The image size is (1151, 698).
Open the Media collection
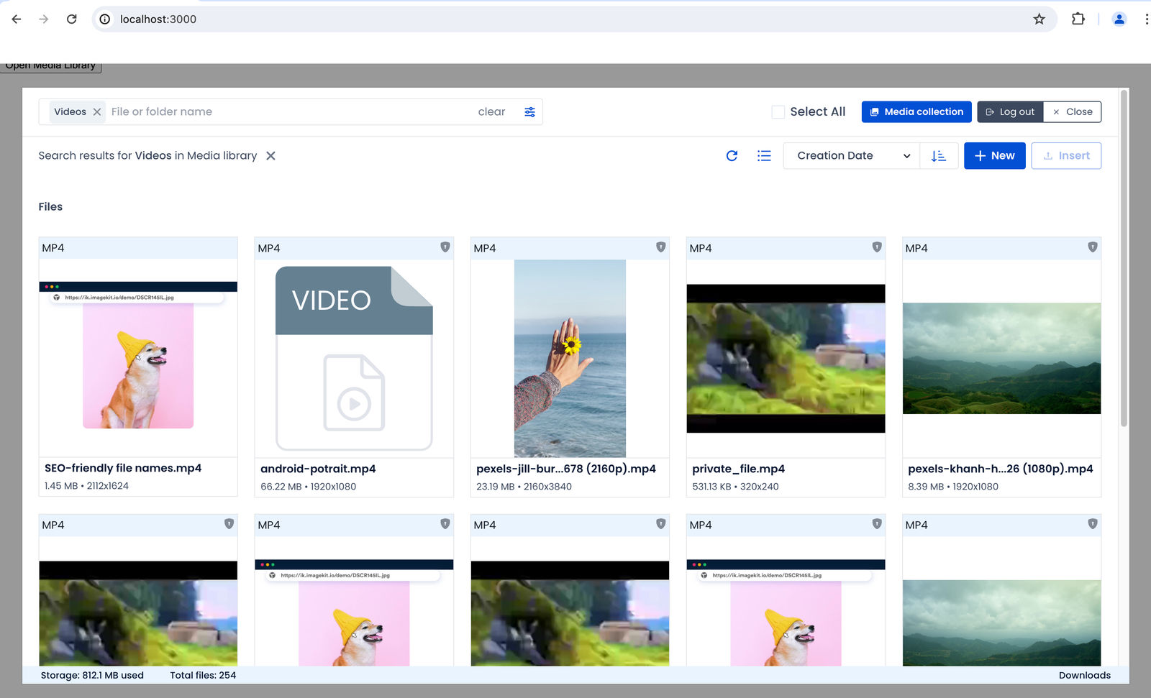pos(916,112)
